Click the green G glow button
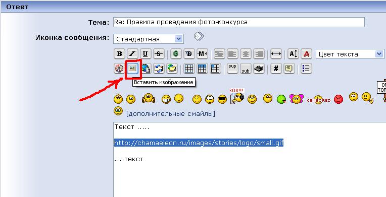 coord(176,54)
